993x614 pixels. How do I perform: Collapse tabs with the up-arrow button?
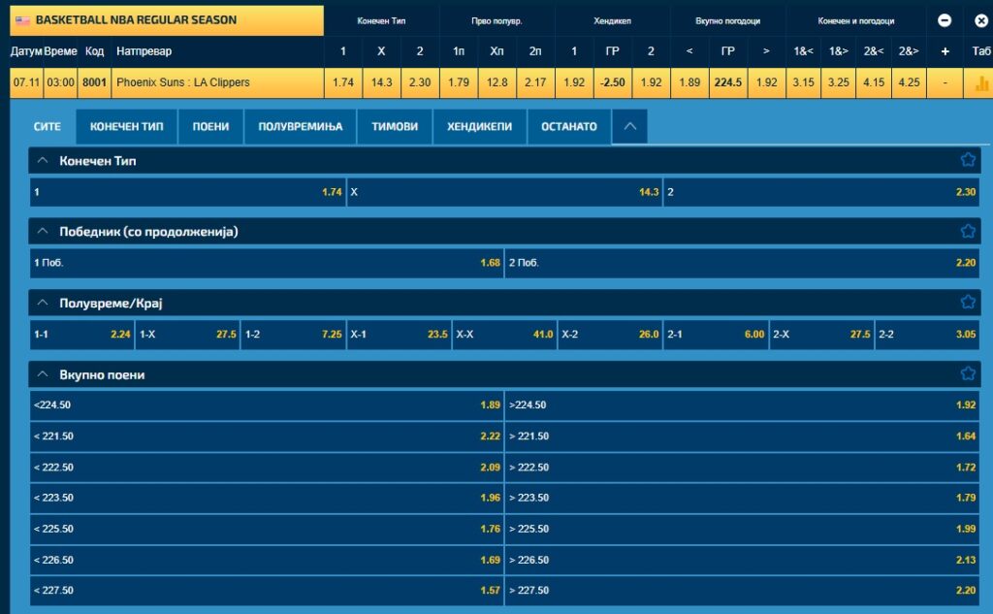pyautogui.click(x=629, y=127)
